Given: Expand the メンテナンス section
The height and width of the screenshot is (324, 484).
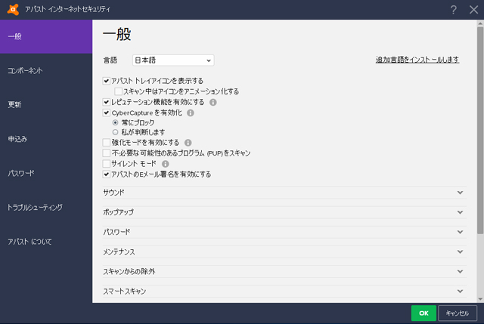Looking at the screenshot, I should 284,251.
